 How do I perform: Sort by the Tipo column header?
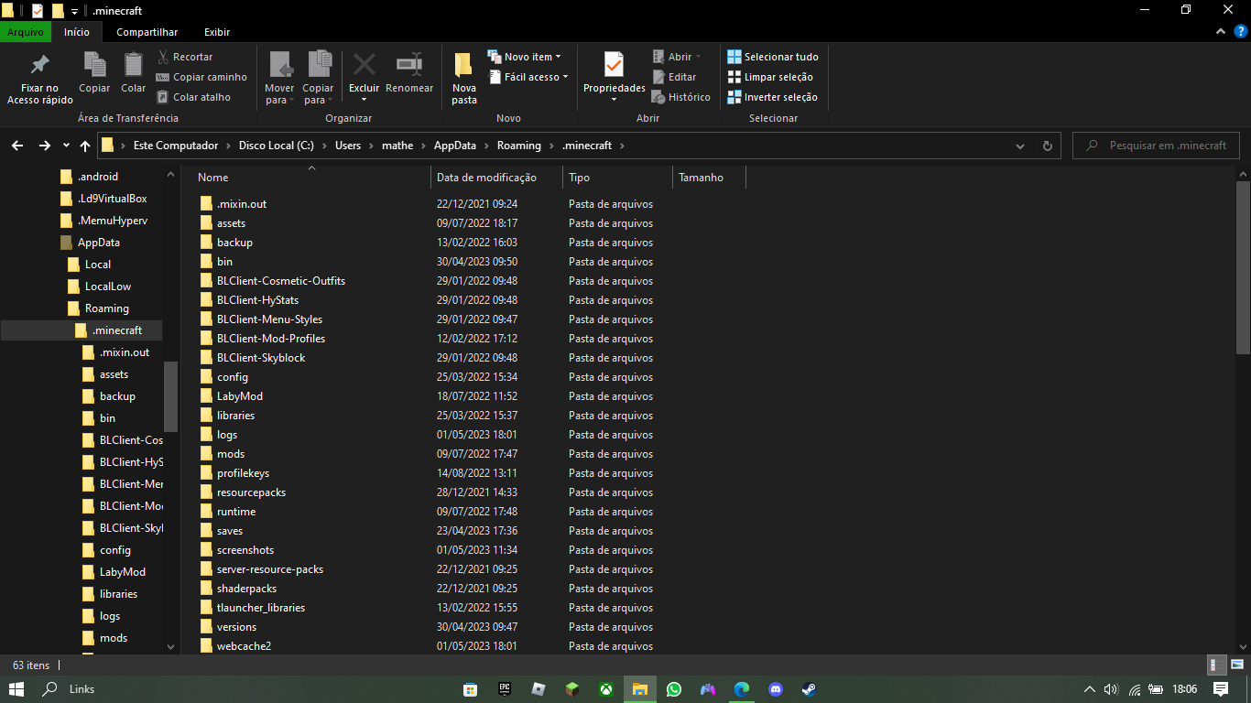[x=617, y=178]
